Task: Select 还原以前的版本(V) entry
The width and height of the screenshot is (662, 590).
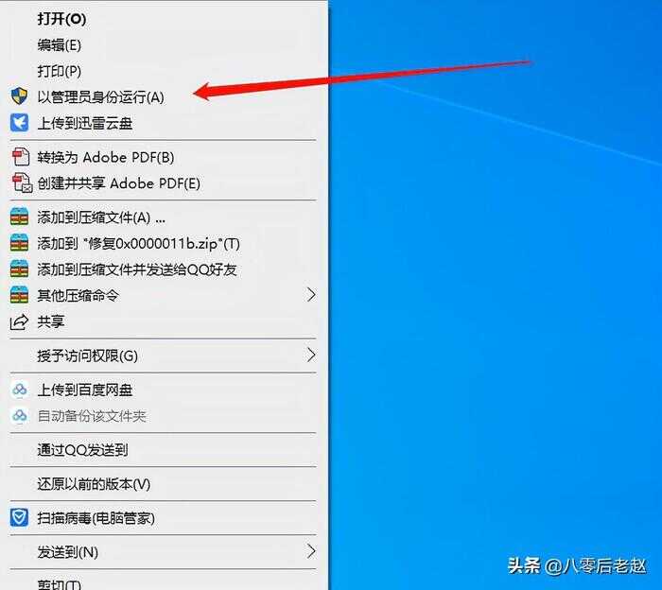Action: 94,484
